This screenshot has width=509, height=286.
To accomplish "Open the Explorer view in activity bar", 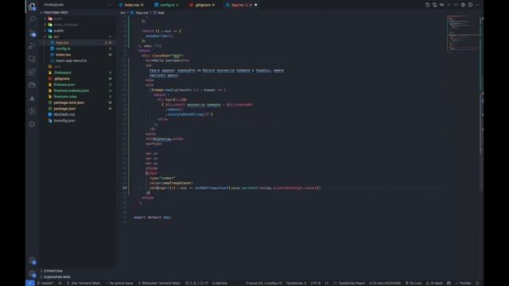I will 32,6.
